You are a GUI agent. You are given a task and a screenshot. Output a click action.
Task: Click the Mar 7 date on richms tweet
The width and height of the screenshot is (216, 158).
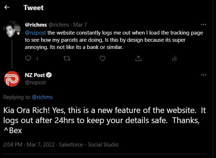(80, 25)
